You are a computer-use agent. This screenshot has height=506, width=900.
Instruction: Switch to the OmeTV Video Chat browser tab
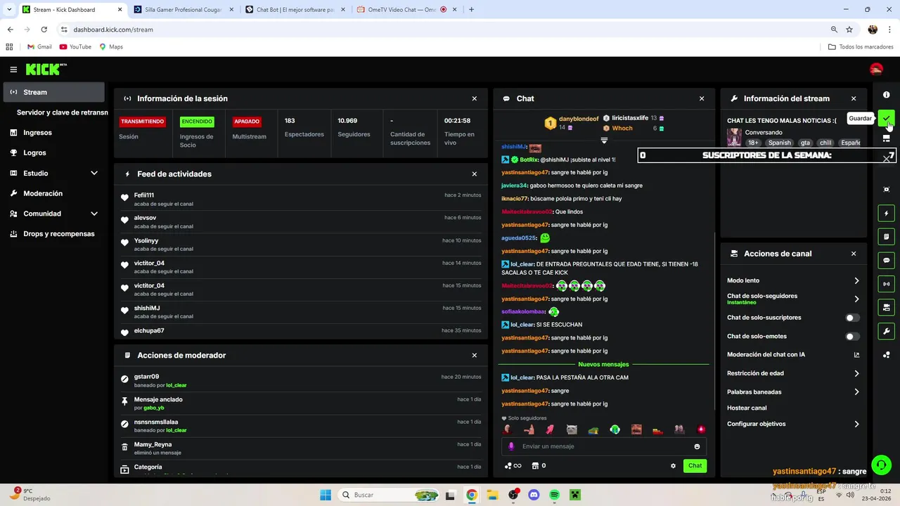click(400, 10)
